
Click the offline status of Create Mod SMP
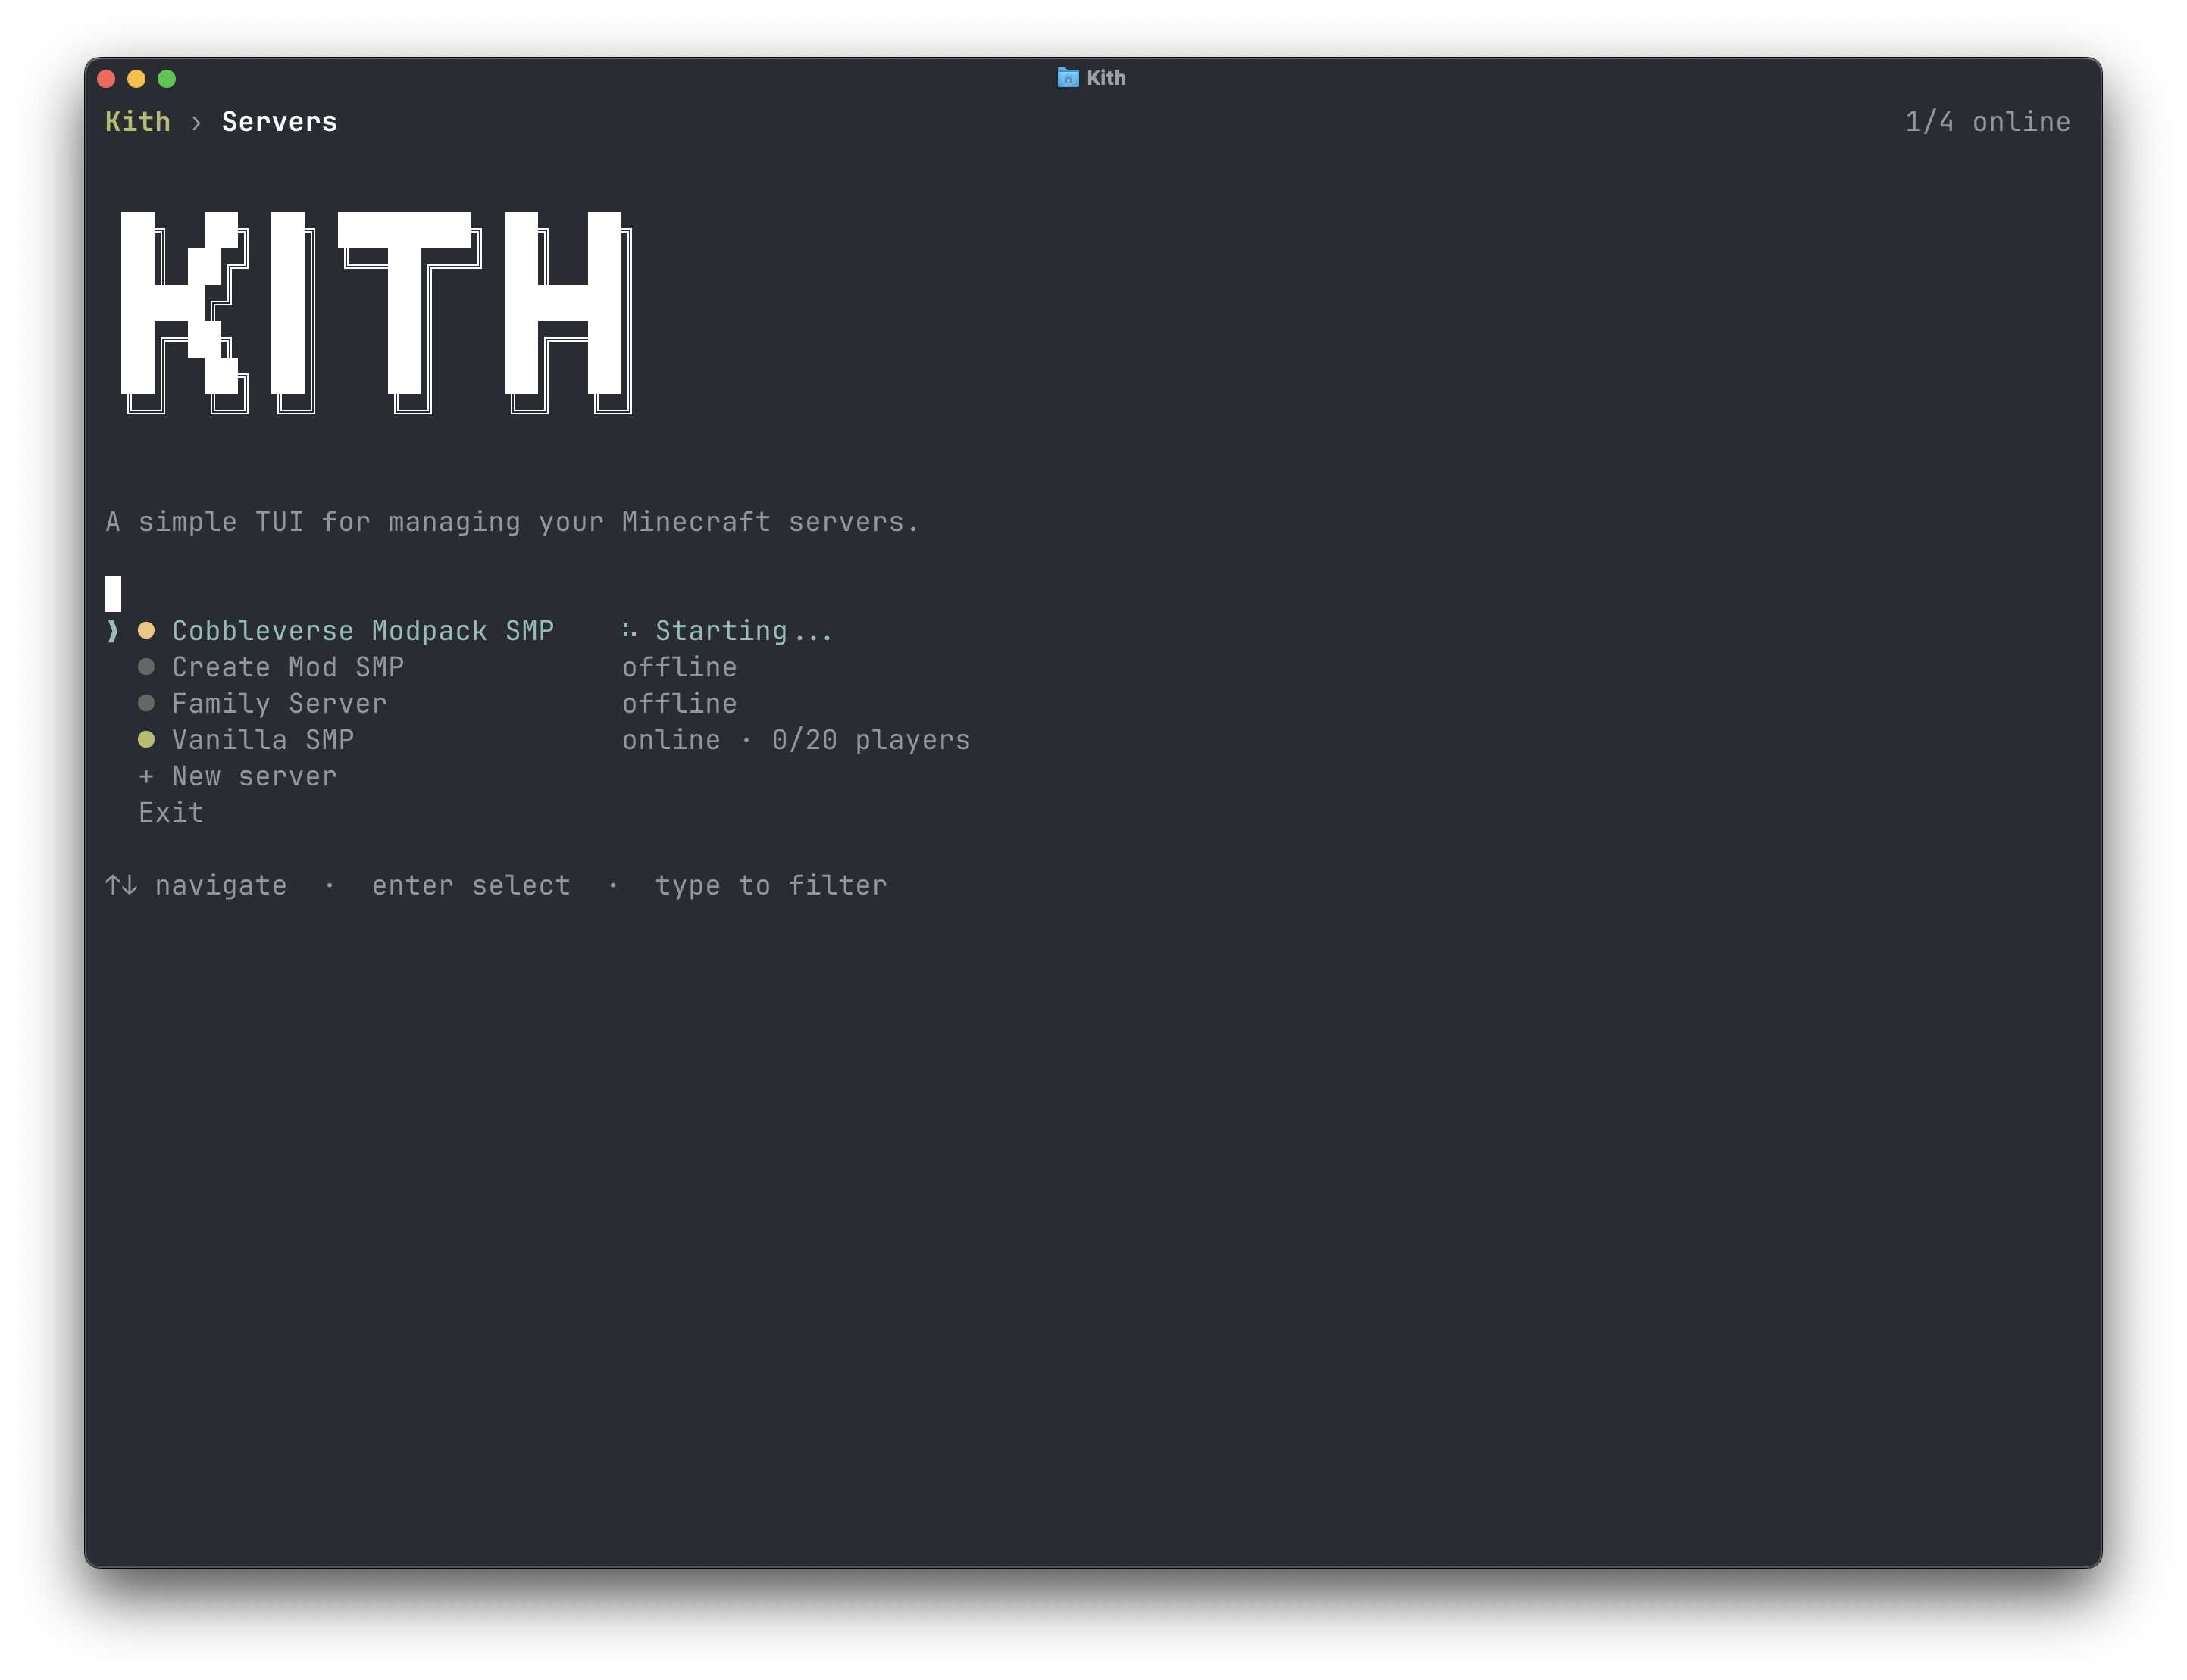tap(679, 667)
